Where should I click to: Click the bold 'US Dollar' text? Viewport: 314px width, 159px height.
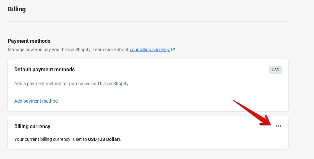pyautogui.click(x=109, y=139)
